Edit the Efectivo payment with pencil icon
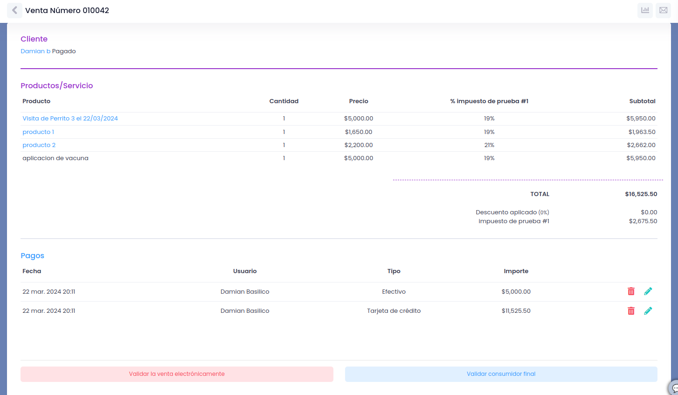Screen dimensions: 678x395 tap(648, 291)
